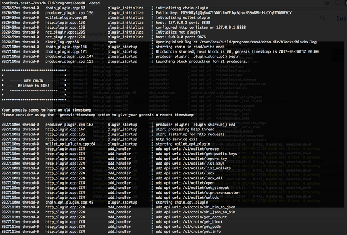The height and width of the screenshot is (235, 347).
Task: Select genesis timestamp 2017-03-30T12:00:00
Action: [x=299, y=52]
